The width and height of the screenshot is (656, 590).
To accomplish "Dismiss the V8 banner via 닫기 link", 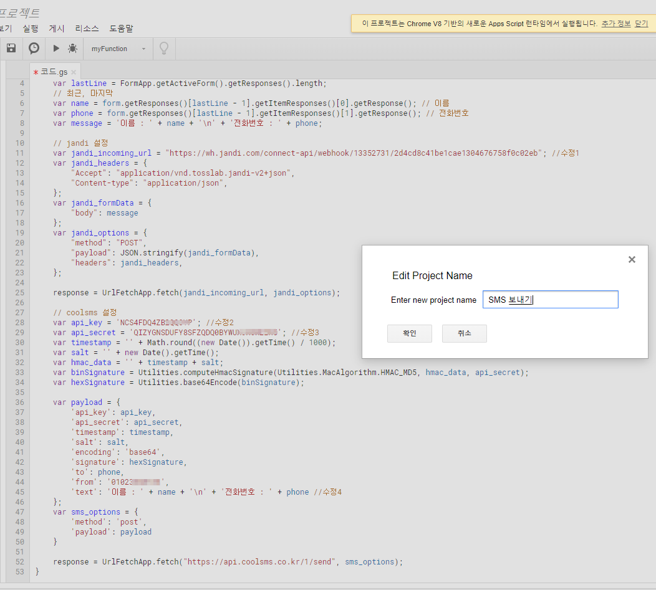I will click(642, 23).
